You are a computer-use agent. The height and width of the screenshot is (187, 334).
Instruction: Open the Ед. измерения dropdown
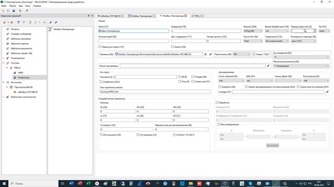(301, 57)
